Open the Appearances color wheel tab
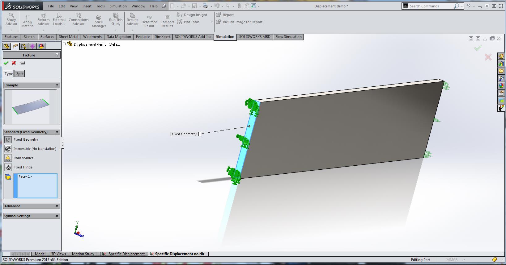 (41, 46)
